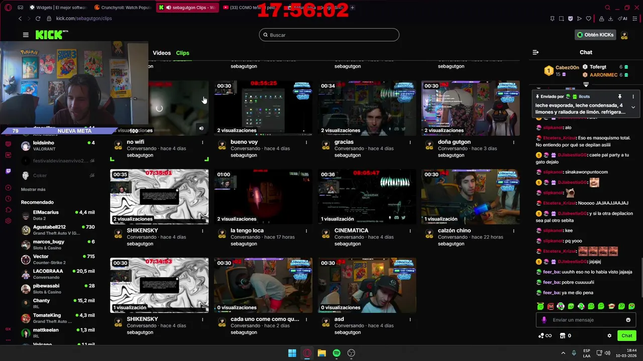Open the Opera account profile icon

click(601, 19)
